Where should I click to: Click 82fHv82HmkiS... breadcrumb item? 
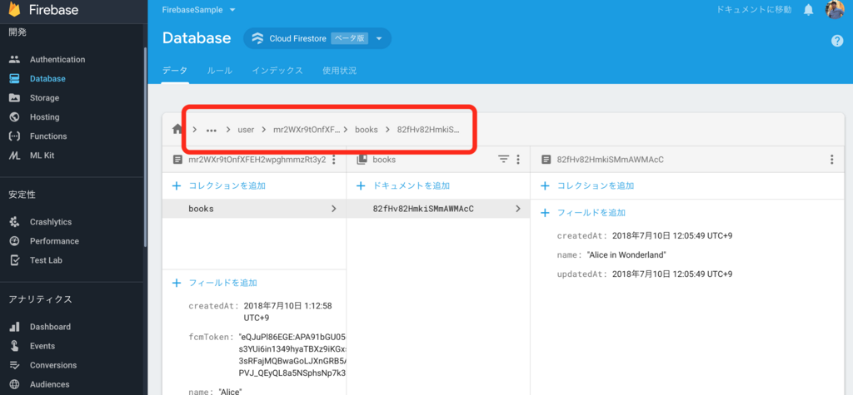(428, 130)
